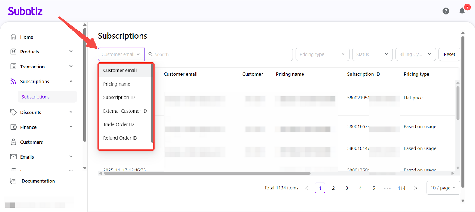Click the Finance icon in sidebar
Viewport: 475px width, 212px height.
coord(13,127)
